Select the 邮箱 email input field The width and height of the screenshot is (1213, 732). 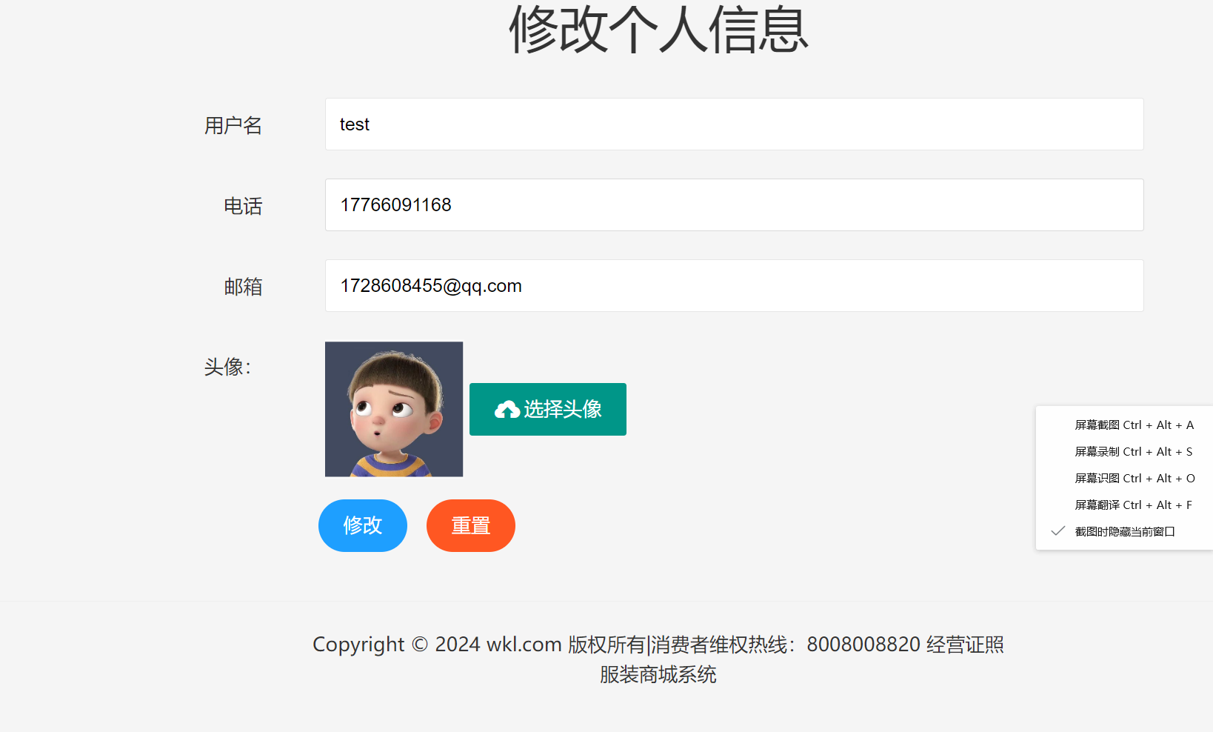(x=733, y=286)
